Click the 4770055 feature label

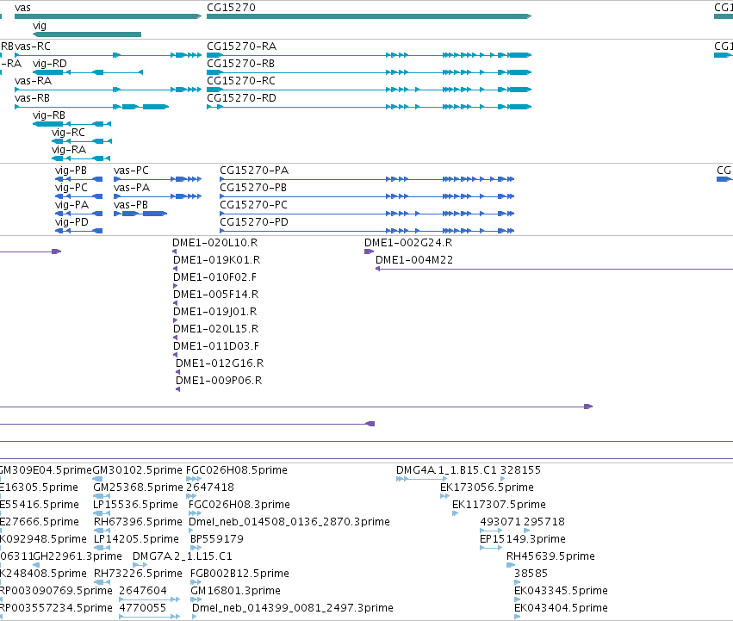coord(143,608)
